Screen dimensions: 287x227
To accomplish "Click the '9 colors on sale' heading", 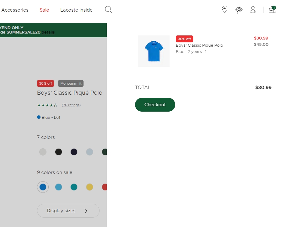I will tap(55, 172).
